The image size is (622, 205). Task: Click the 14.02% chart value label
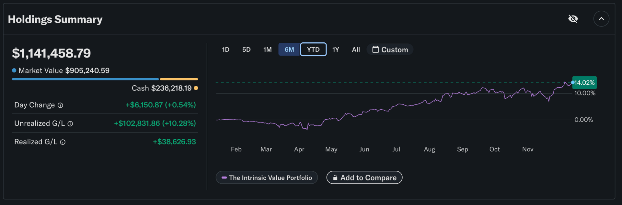click(584, 82)
